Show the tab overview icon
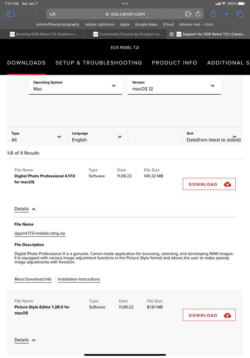This screenshot has height=358, width=250. tap(240, 14)
